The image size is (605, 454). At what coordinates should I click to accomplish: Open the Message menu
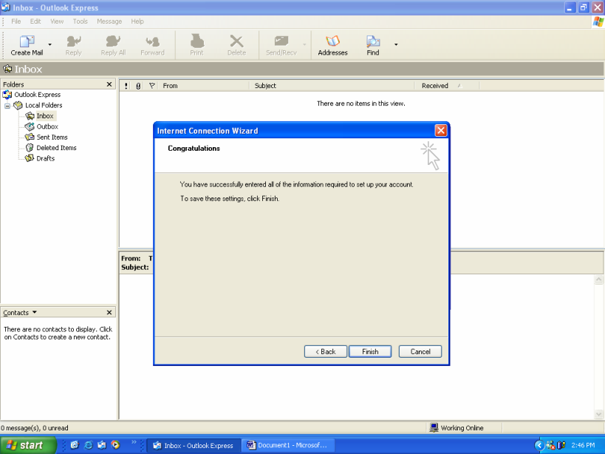coord(109,21)
